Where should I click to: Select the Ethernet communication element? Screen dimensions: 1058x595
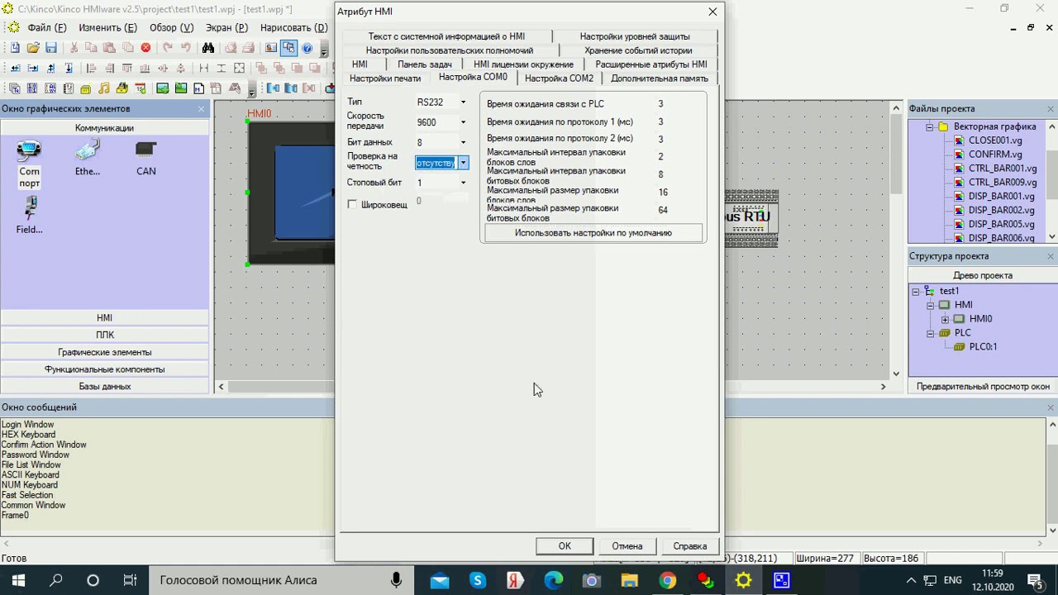88,158
